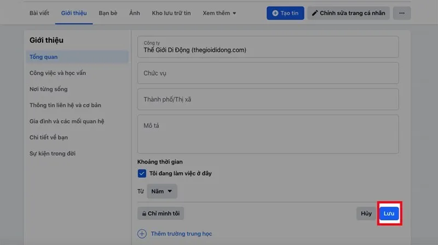Screen dimensions: 438x245
Task: Uncheck Tôi đang làm việc ở đây checkbox
Action: pos(142,173)
